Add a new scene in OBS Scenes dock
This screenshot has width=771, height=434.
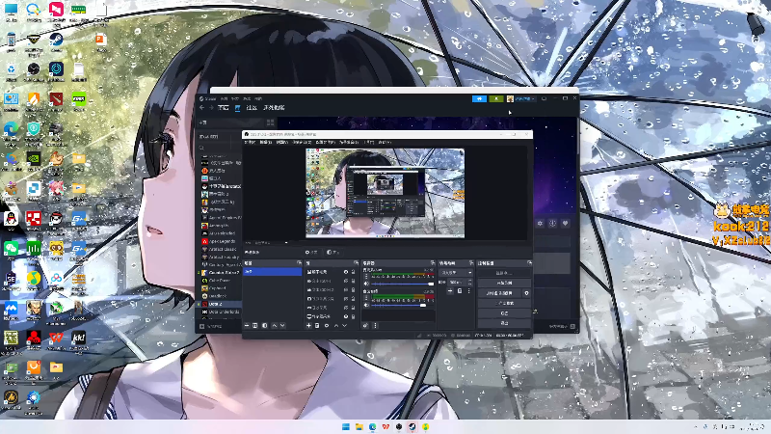click(x=247, y=325)
